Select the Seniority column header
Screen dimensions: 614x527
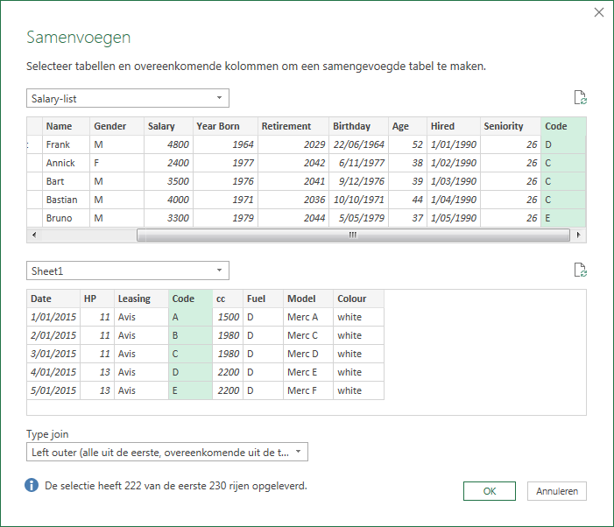[510, 126]
